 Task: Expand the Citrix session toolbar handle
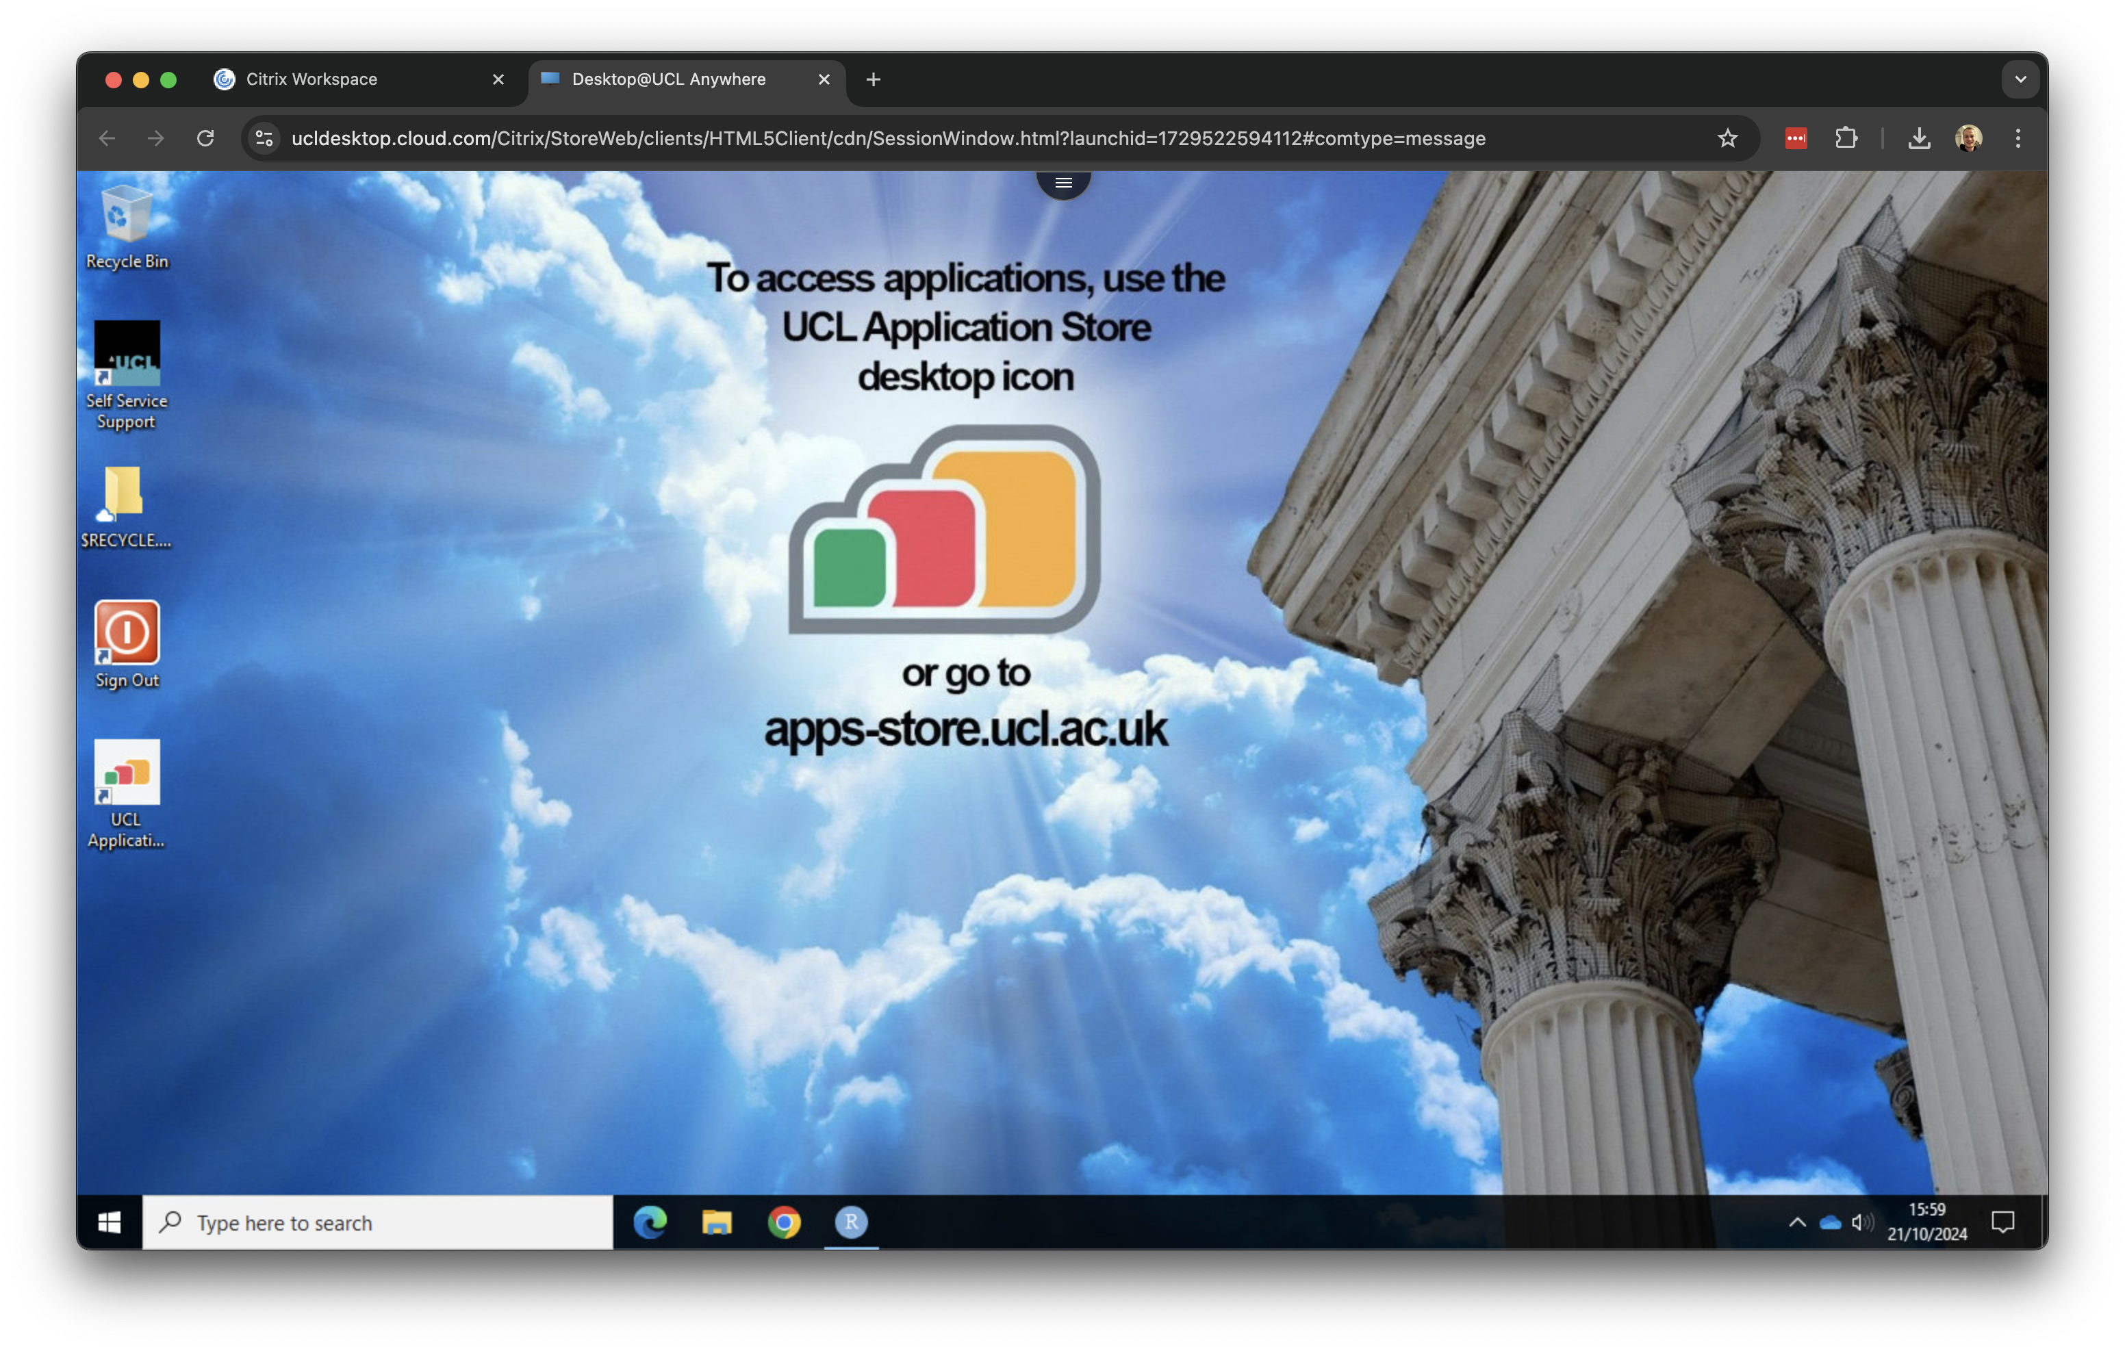click(x=1063, y=183)
